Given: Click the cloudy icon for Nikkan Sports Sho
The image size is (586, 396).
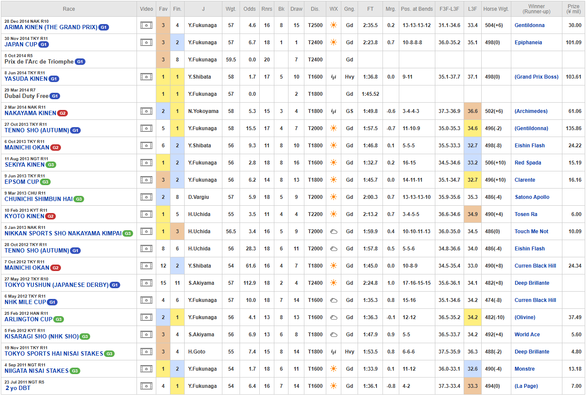Looking at the screenshot, I should (x=334, y=232).
